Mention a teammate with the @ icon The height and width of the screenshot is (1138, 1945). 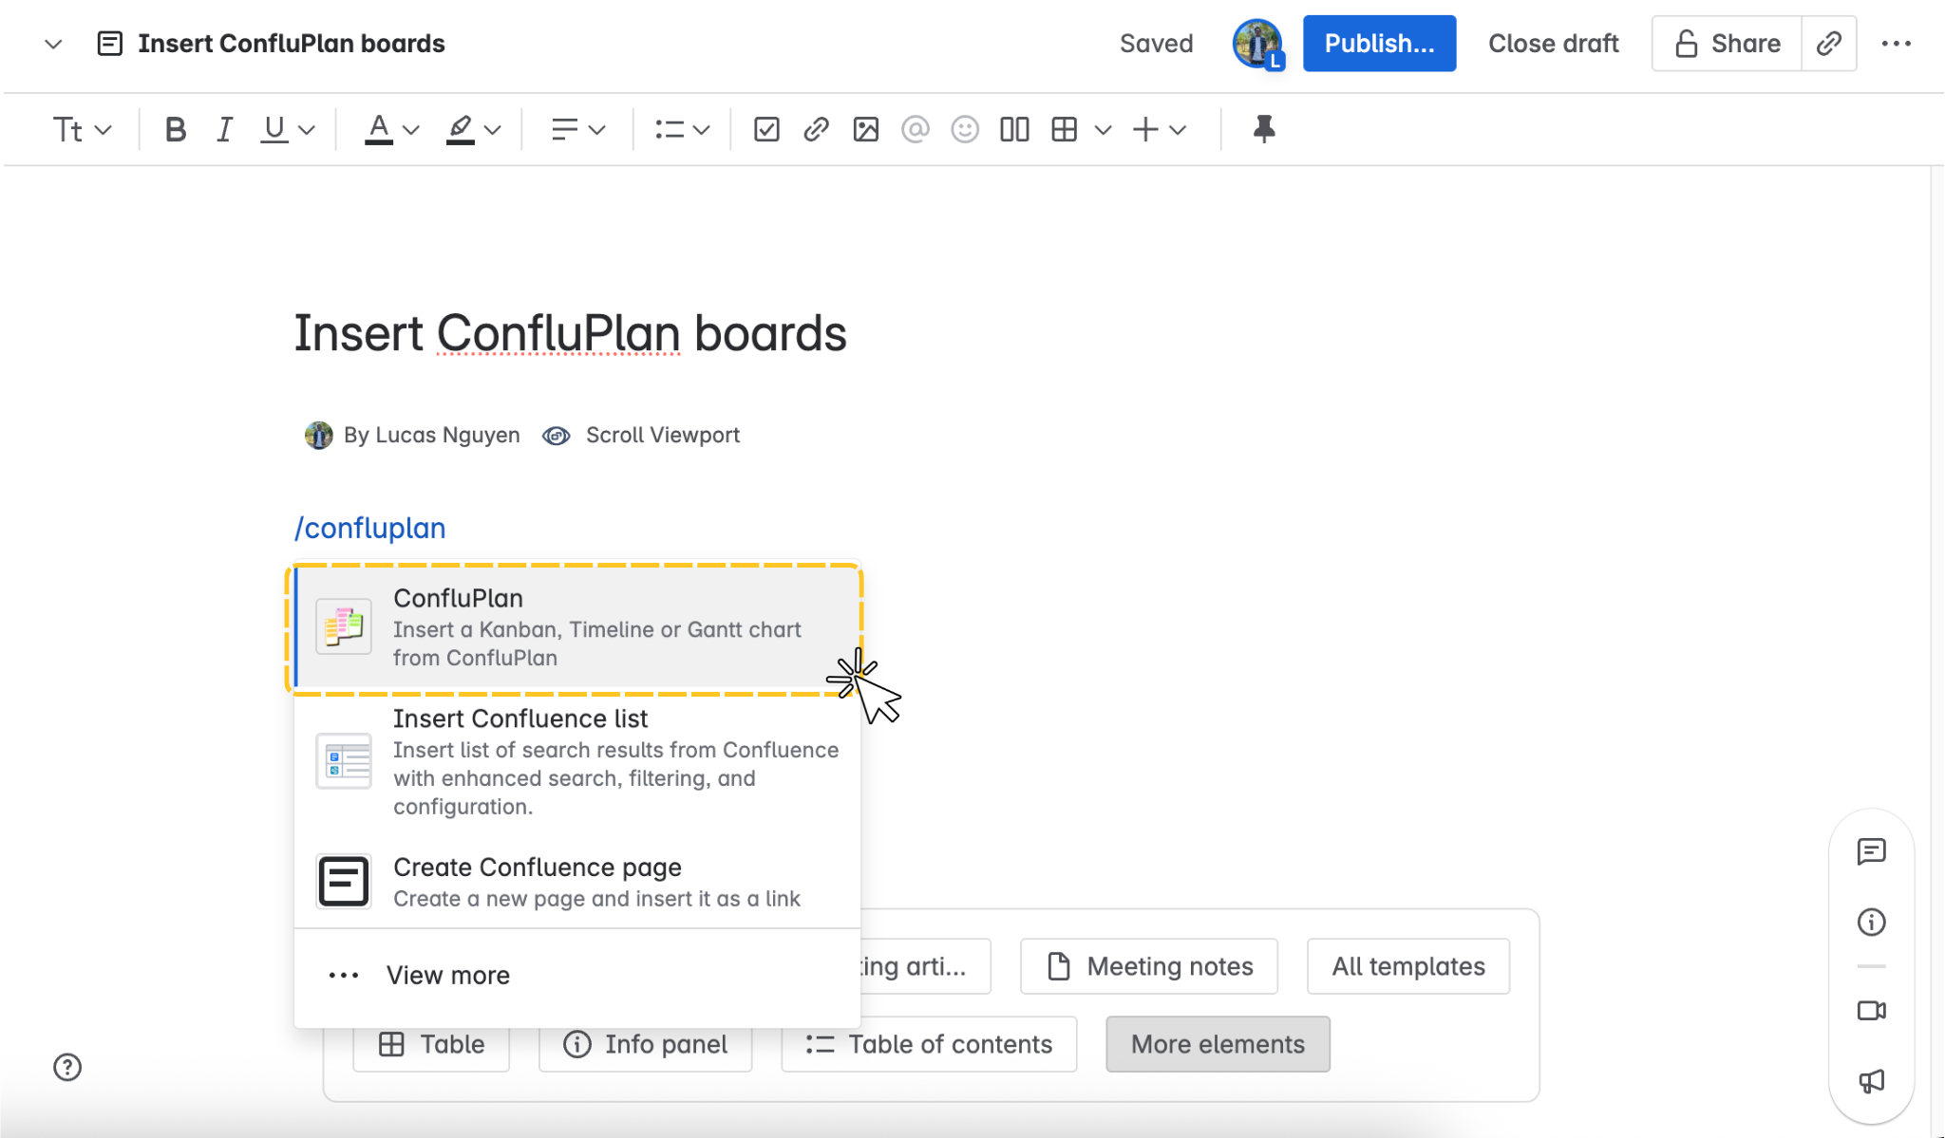[x=914, y=129]
